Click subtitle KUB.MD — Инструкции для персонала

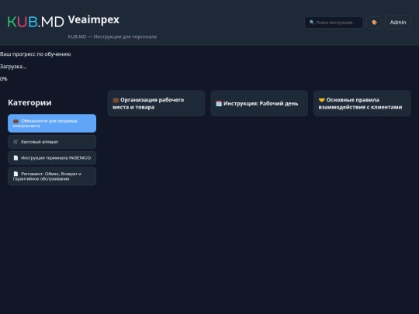coord(113,37)
